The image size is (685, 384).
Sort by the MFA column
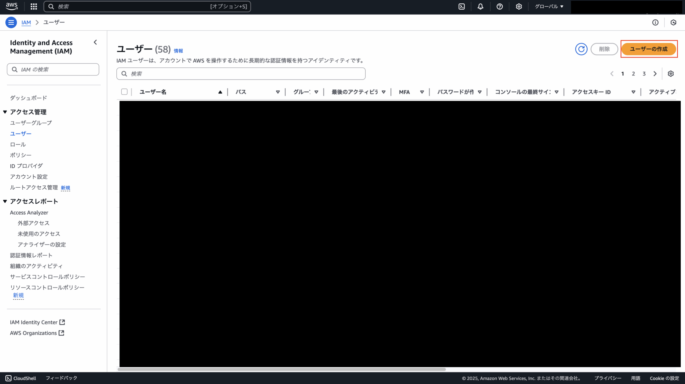click(x=422, y=92)
